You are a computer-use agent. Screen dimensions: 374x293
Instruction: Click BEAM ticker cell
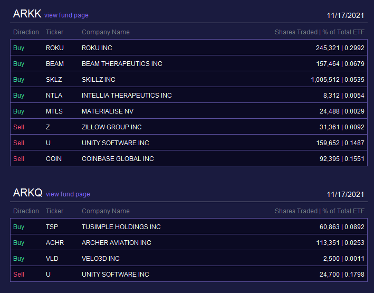[55, 64]
